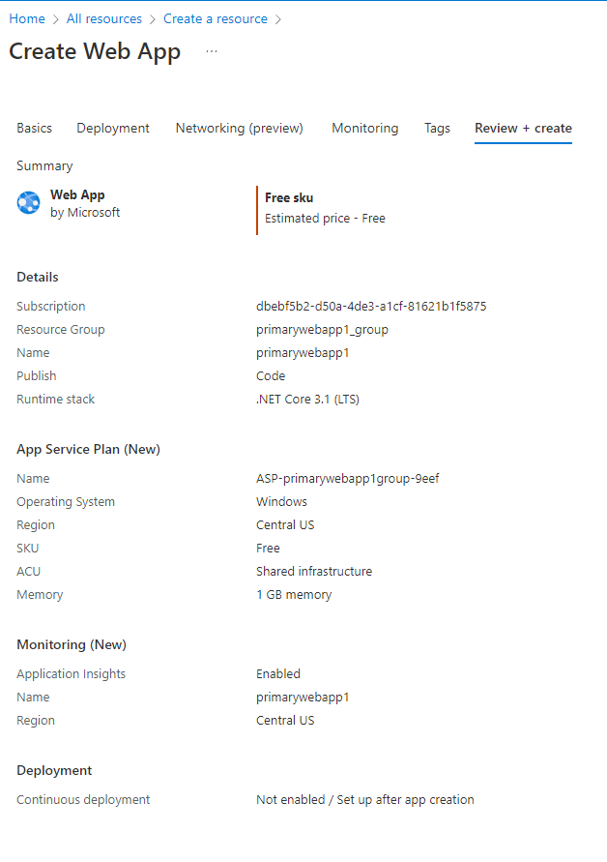Open the Tags tab

coord(437,128)
